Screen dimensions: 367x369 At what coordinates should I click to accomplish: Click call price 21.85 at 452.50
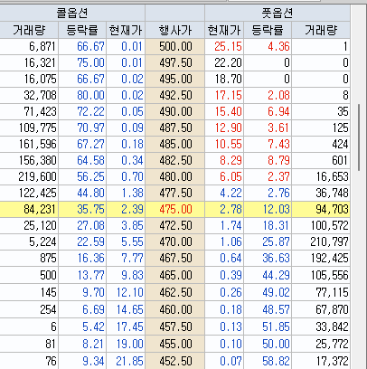coord(126,361)
